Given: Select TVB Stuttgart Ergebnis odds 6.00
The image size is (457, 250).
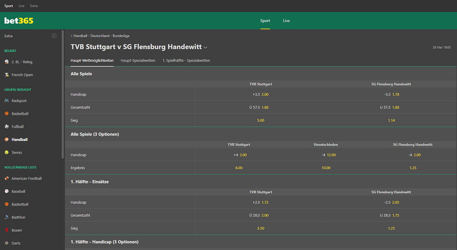Looking at the screenshot, I should (x=239, y=168).
